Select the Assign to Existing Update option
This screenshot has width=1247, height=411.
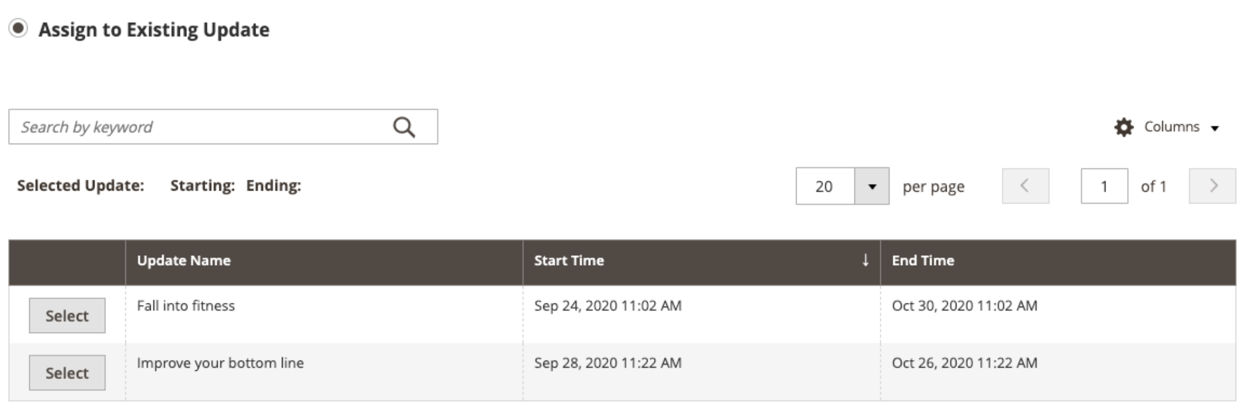pyautogui.click(x=18, y=28)
